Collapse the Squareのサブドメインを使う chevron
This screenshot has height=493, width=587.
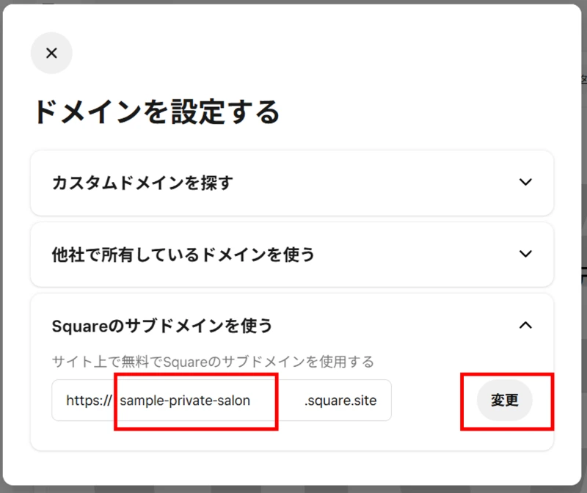[525, 325]
